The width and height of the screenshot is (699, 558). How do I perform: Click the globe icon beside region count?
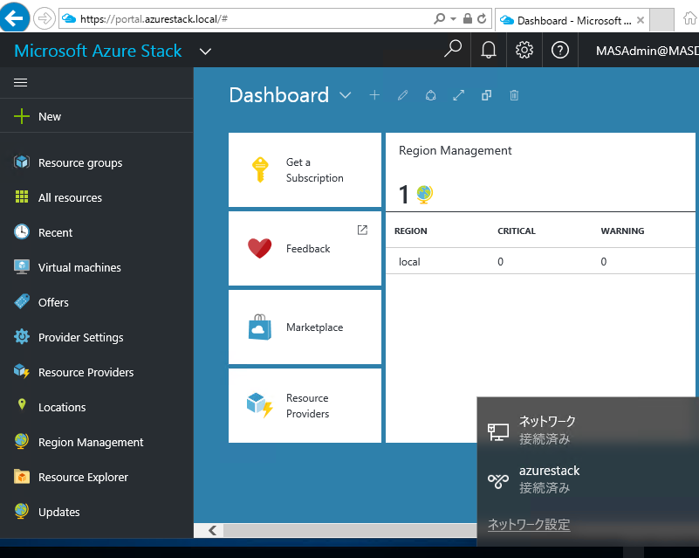click(x=424, y=195)
